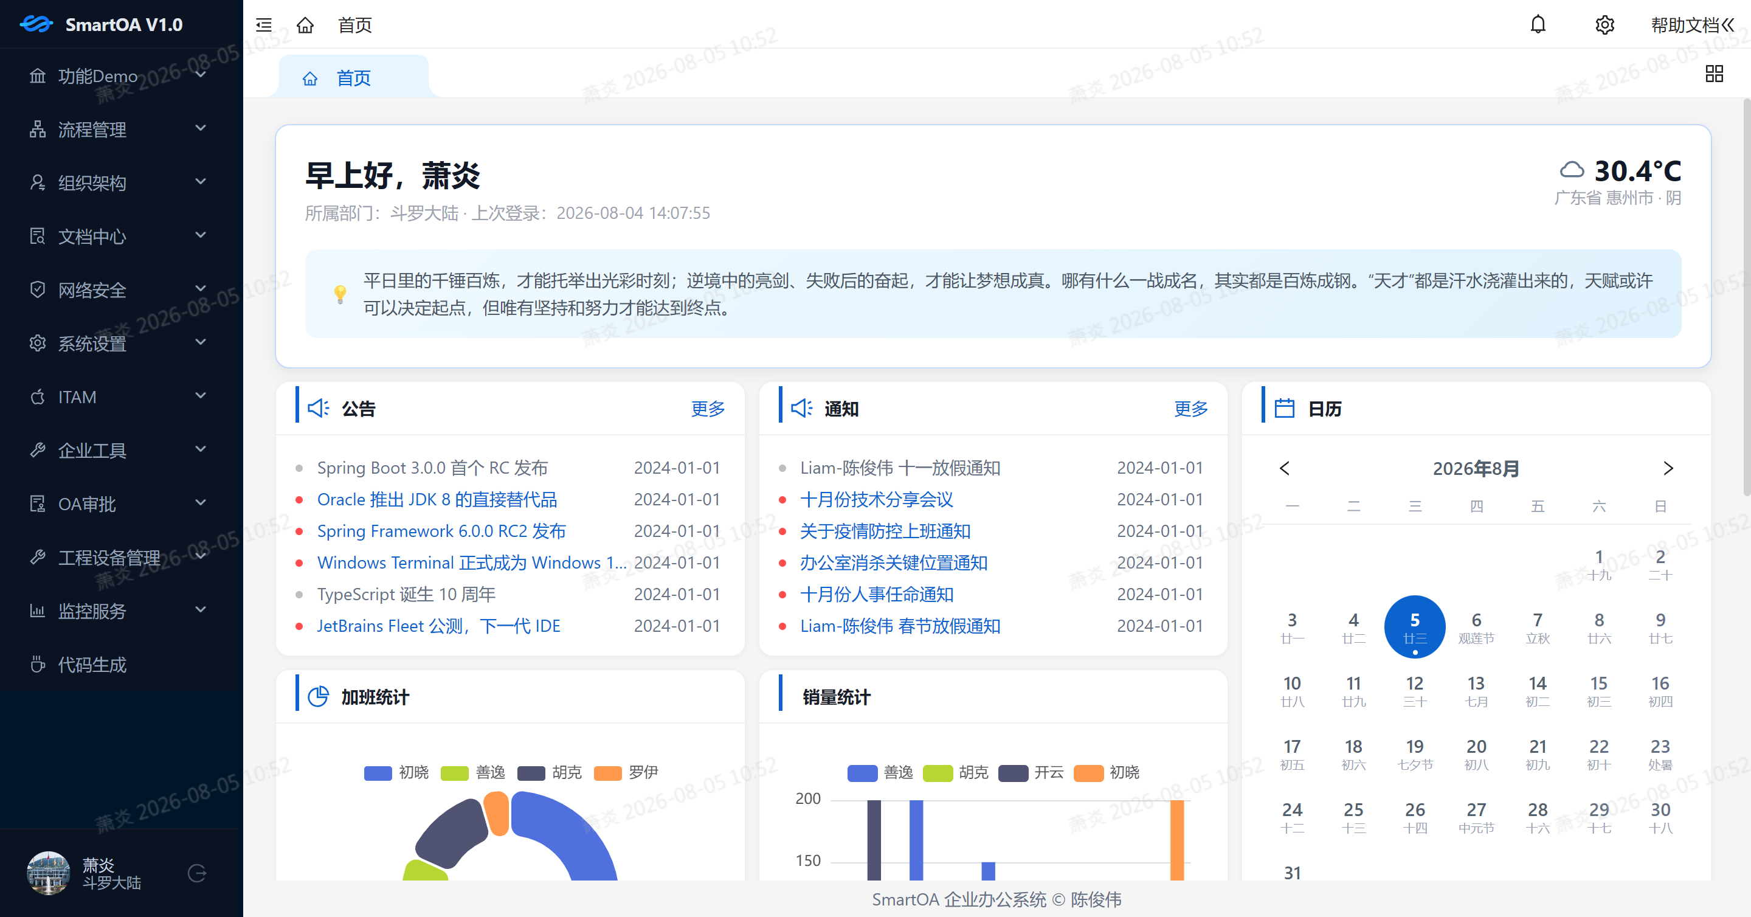Select August 27 中元节 in calendar
The width and height of the screenshot is (1751, 917).
pyautogui.click(x=1476, y=817)
